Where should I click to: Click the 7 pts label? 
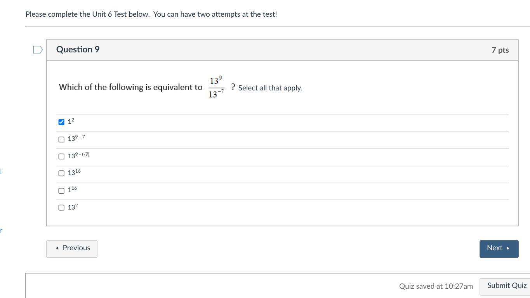point(500,50)
